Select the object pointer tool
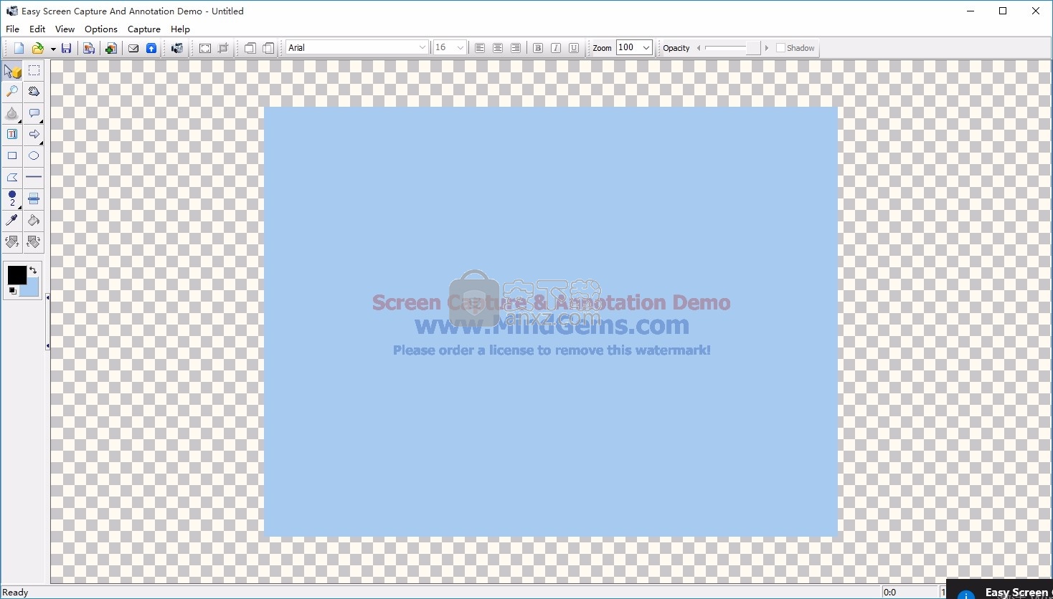This screenshot has width=1053, height=599. (x=12, y=71)
